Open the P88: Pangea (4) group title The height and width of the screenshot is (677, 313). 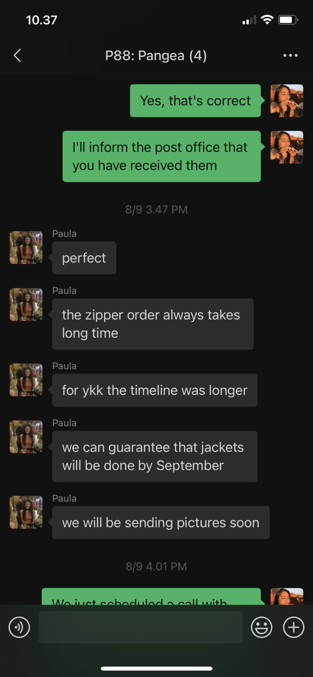(156, 56)
